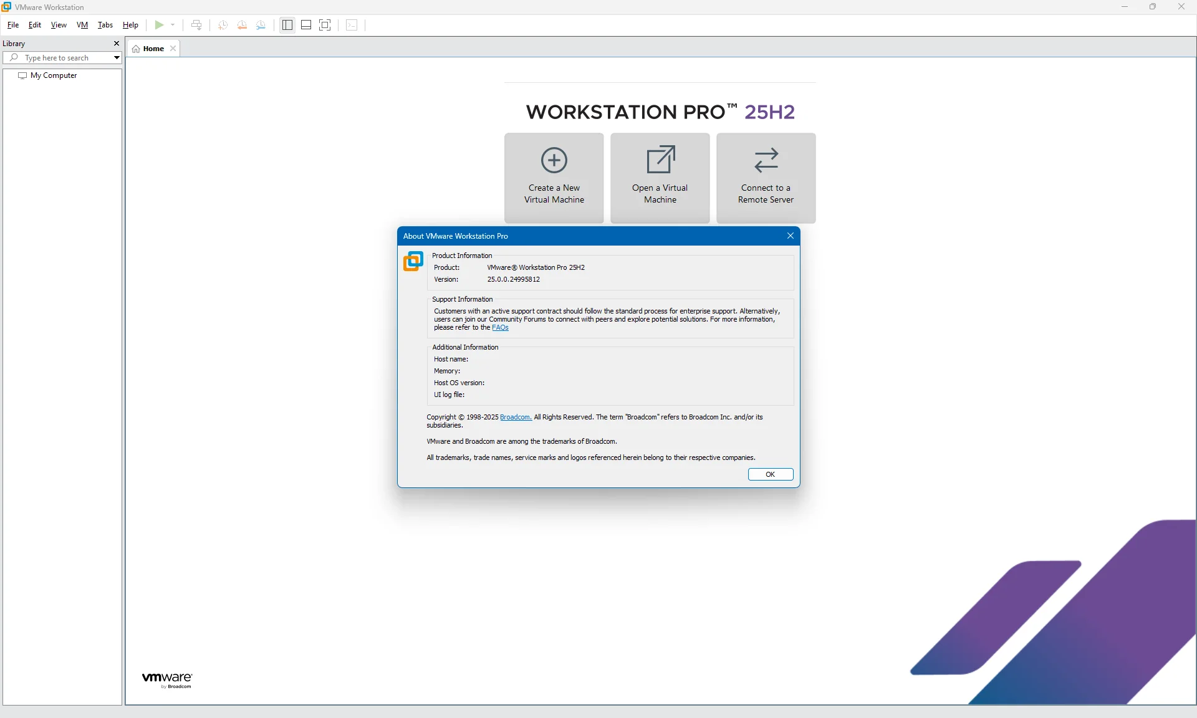Toggle the library sidebar view button
This screenshot has height=718, width=1197.
pyautogui.click(x=287, y=25)
